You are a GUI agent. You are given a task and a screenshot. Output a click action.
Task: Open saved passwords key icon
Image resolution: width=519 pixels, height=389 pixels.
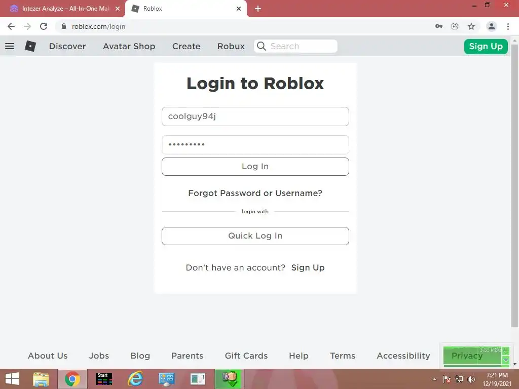pyautogui.click(x=439, y=26)
